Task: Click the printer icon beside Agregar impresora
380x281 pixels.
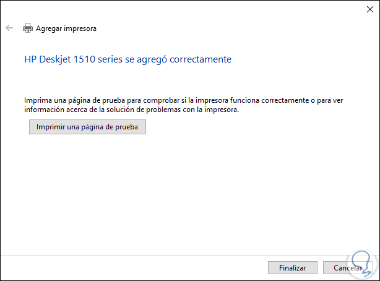Action: [27, 28]
